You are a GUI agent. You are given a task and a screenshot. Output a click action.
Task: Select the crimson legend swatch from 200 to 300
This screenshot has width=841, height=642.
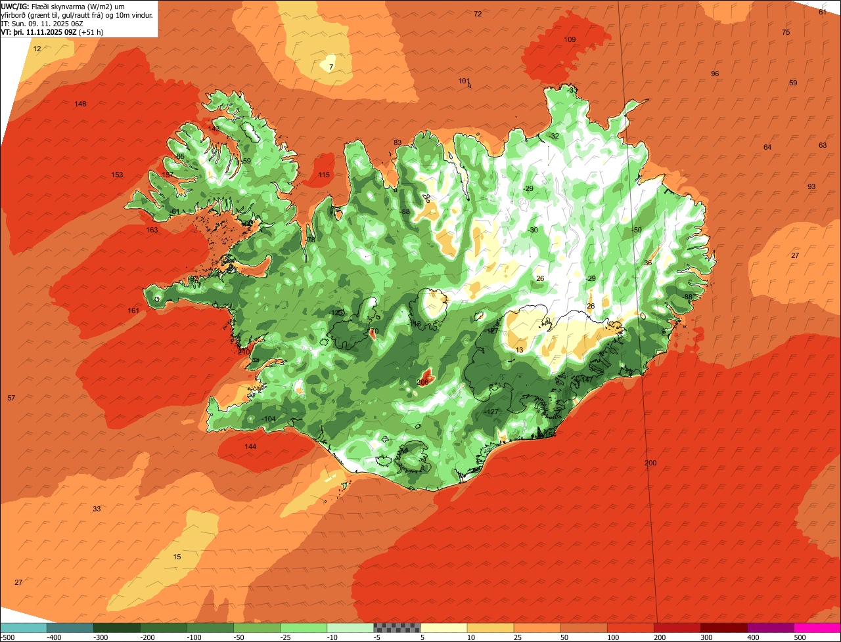tap(677, 627)
